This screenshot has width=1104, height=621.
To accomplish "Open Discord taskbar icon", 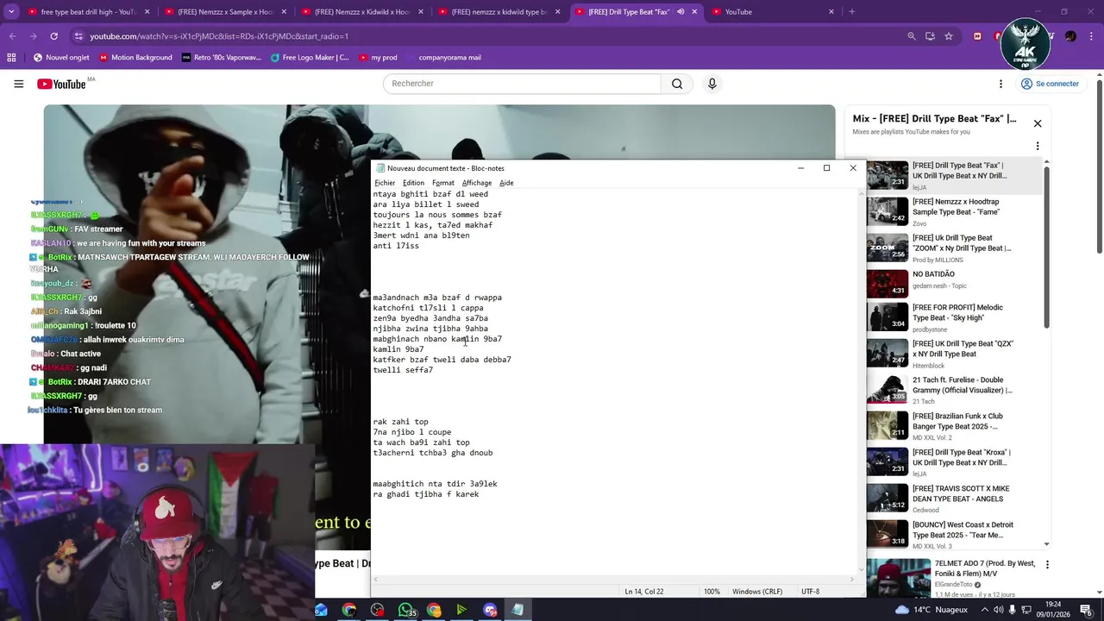I will (490, 610).
